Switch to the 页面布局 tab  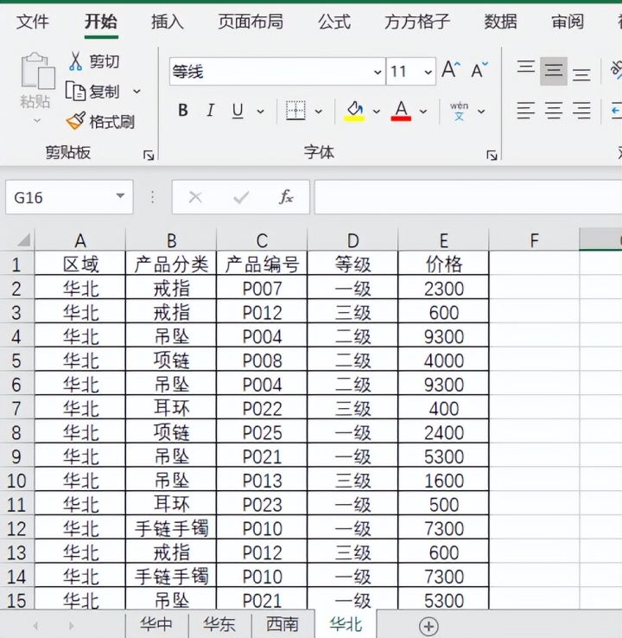pyautogui.click(x=251, y=21)
